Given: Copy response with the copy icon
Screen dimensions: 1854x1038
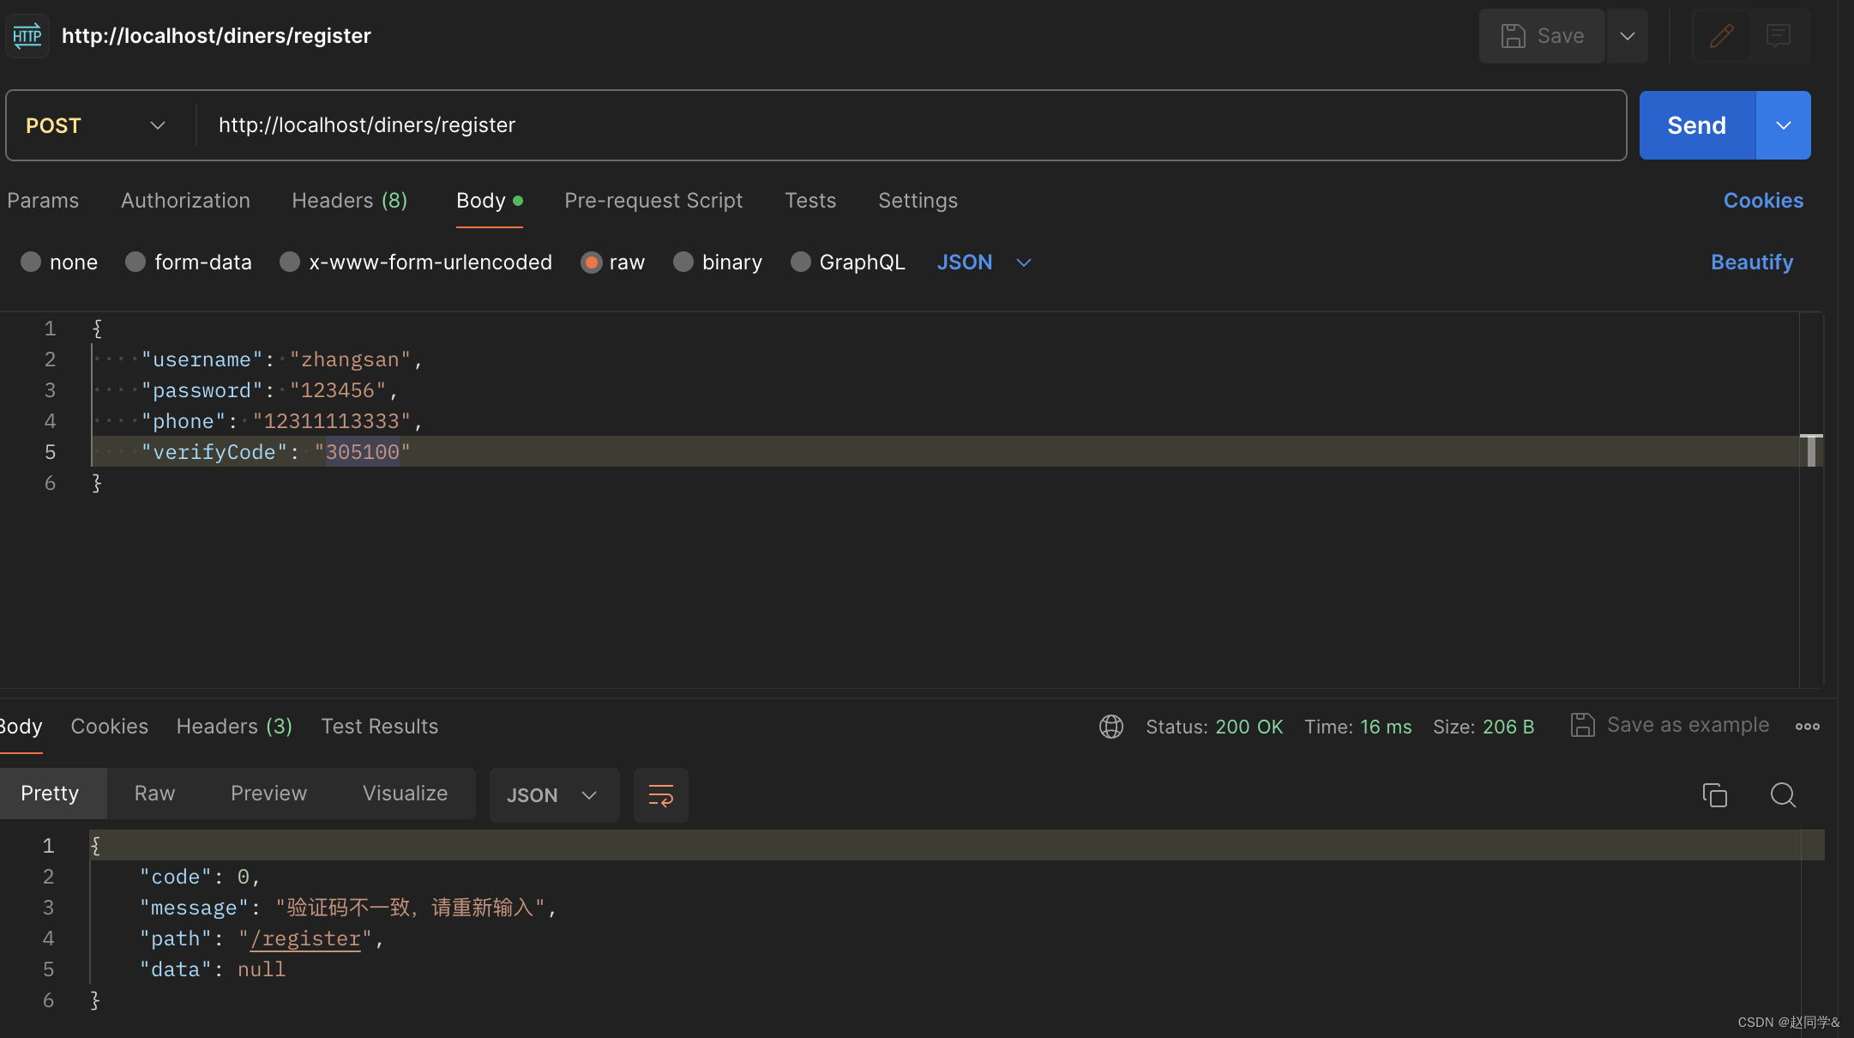Looking at the screenshot, I should pyautogui.click(x=1714, y=795).
